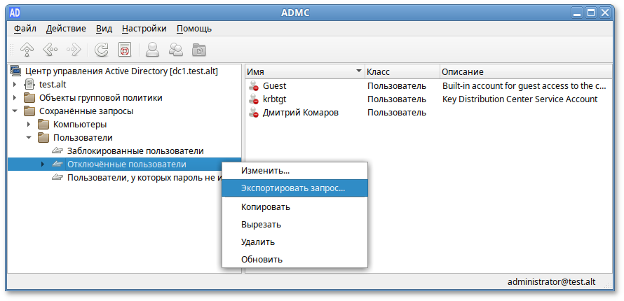Select the password-never-expires users query
This screenshot has width=624, height=301.
pos(144,178)
